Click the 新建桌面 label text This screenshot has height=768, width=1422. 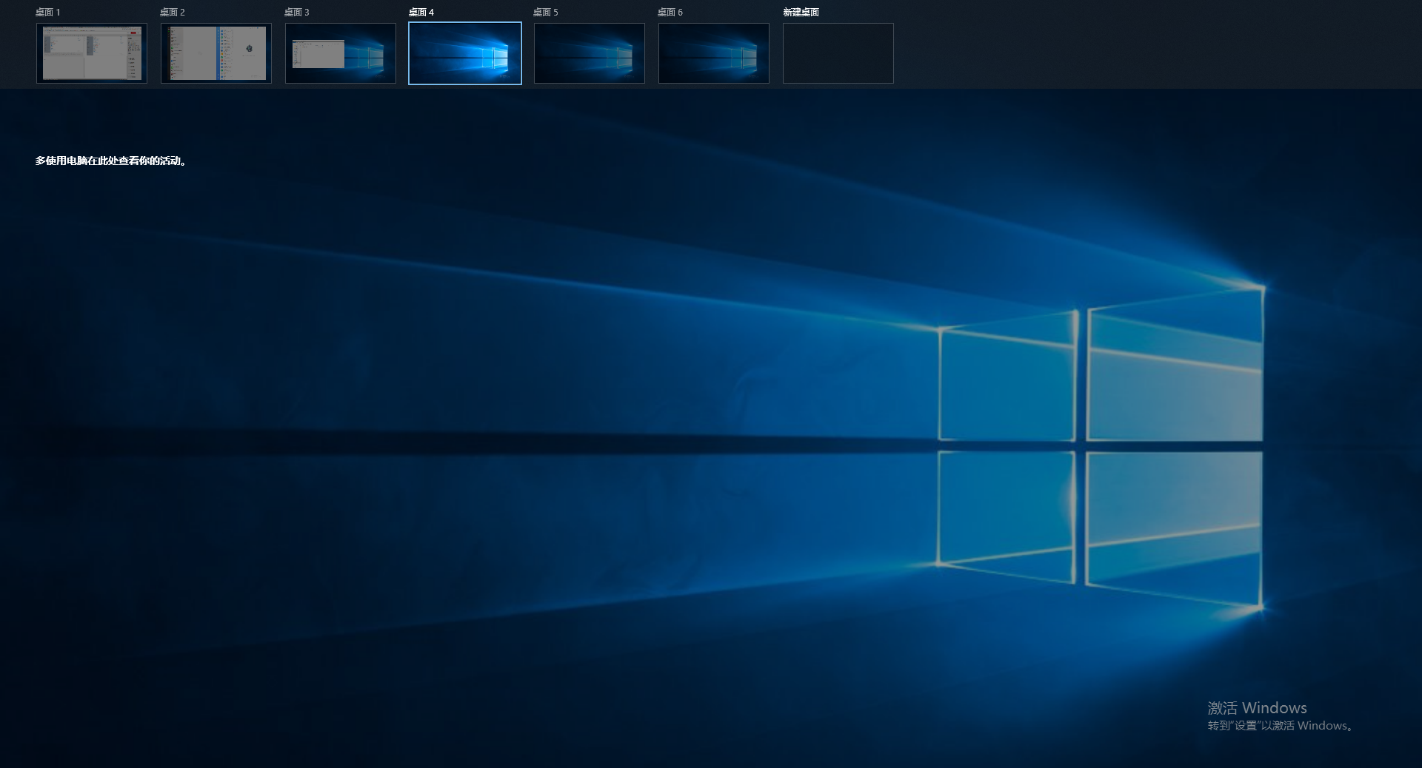(x=801, y=13)
